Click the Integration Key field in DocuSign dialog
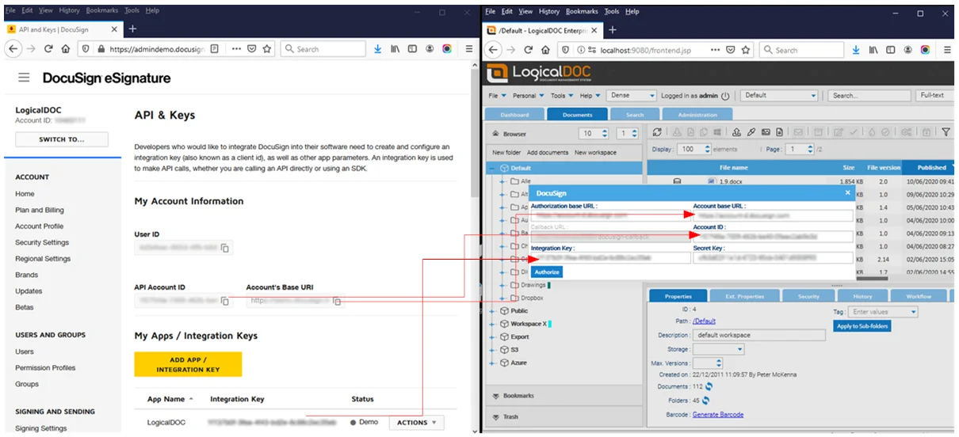The height and width of the screenshot is (437, 959). click(x=610, y=257)
